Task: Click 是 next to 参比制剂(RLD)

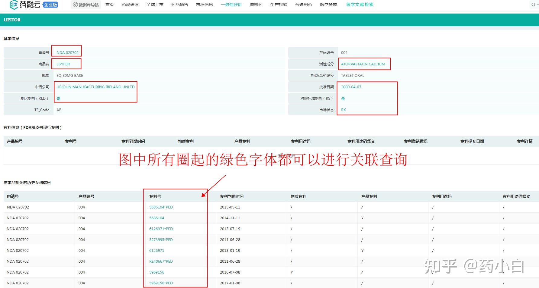Action: (x=58, y=98)
